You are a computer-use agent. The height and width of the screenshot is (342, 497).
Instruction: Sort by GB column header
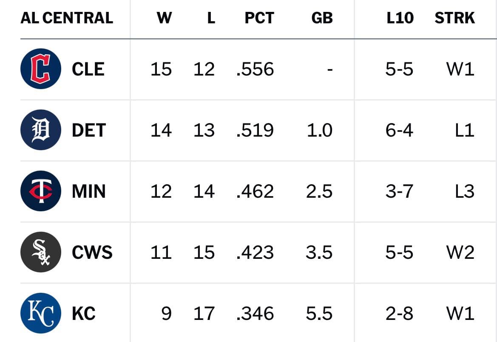click(x=322, y=18)
